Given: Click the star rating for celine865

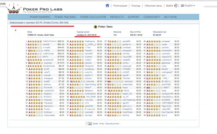Looking at the screenshot, I should 115,41.
